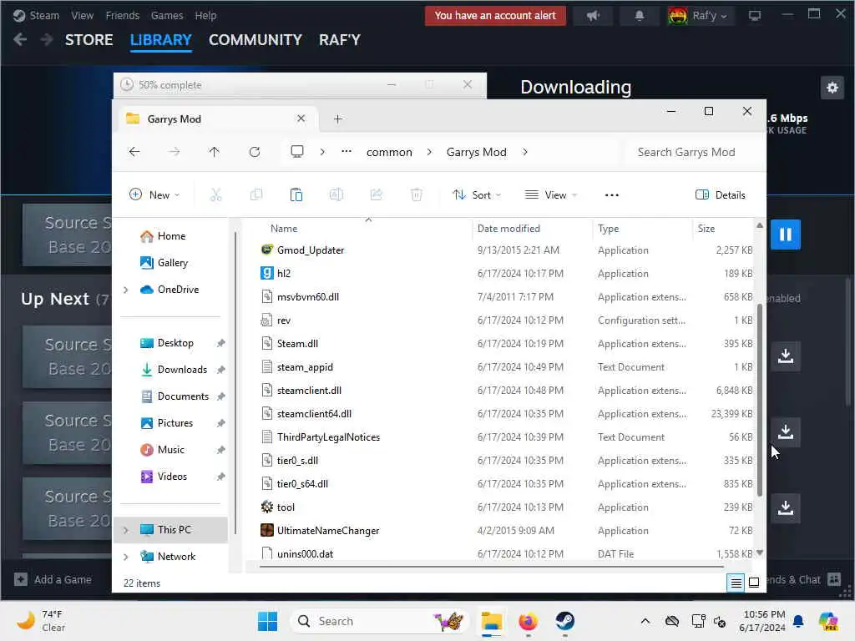Toggle the Details pane
Screen dimensions: 855x641
click(x=721, y=195)
